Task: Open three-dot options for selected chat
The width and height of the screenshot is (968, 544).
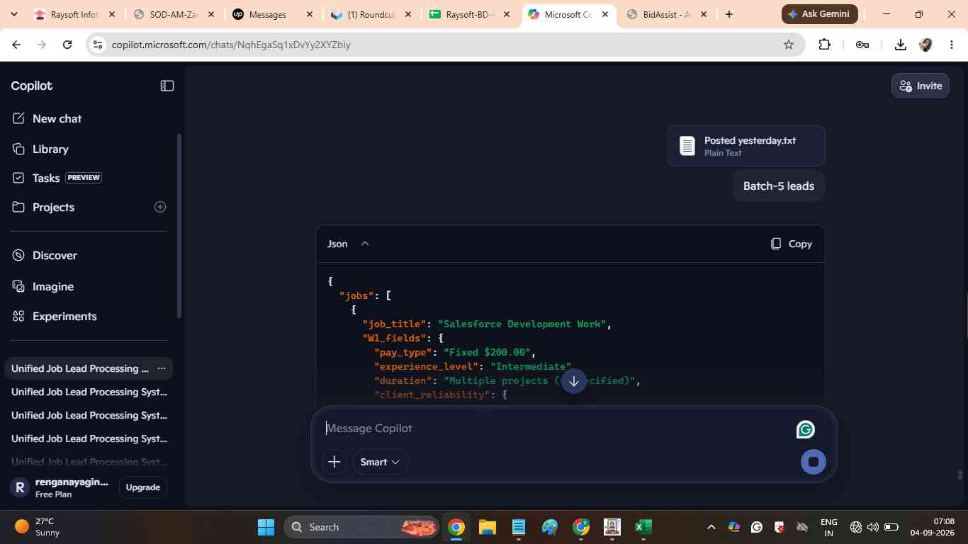Action: click(162, 368)
